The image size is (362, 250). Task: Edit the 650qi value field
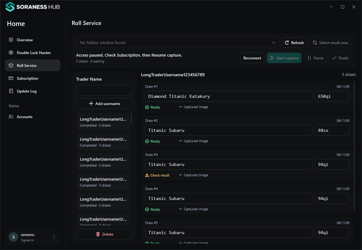(x=332, y=96)
